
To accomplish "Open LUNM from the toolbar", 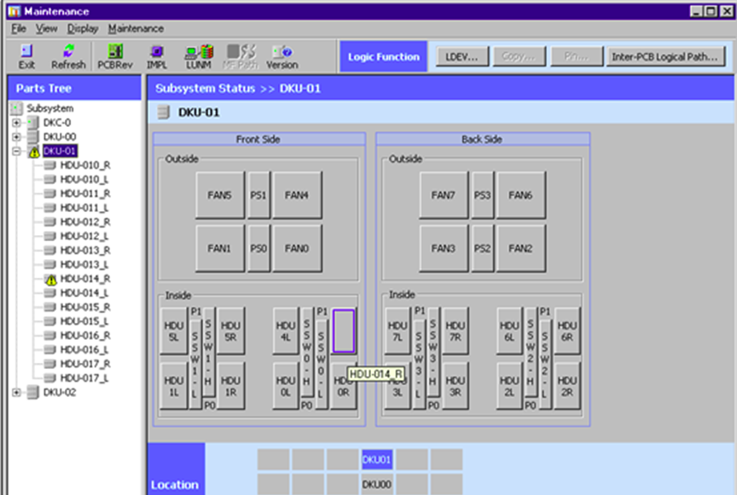I will [x=199, y=56].
